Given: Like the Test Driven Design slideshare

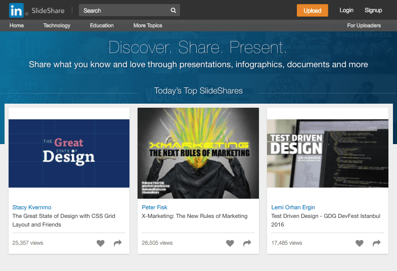Looking at the screenshot, I should (x=360, y=243).
